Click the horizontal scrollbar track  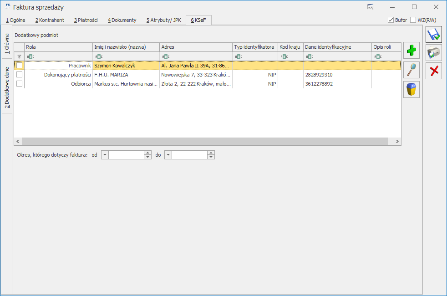(x=205, y=141)
